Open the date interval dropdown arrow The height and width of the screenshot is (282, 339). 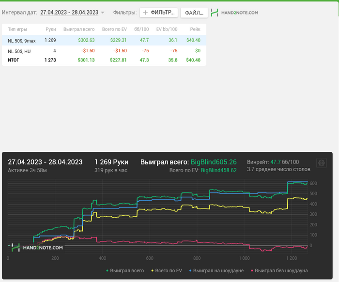pyautogui.click(x=103, y=13)
